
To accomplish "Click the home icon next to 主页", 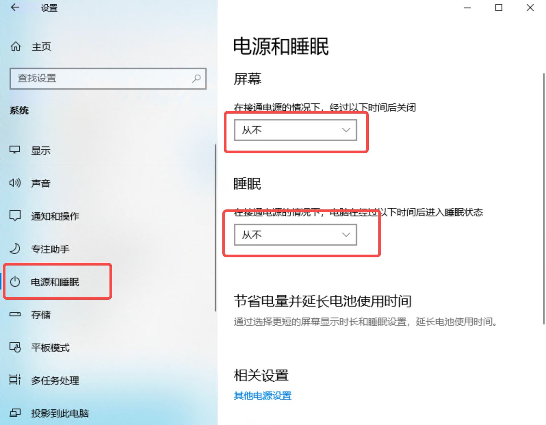I will tap(16, 46).
